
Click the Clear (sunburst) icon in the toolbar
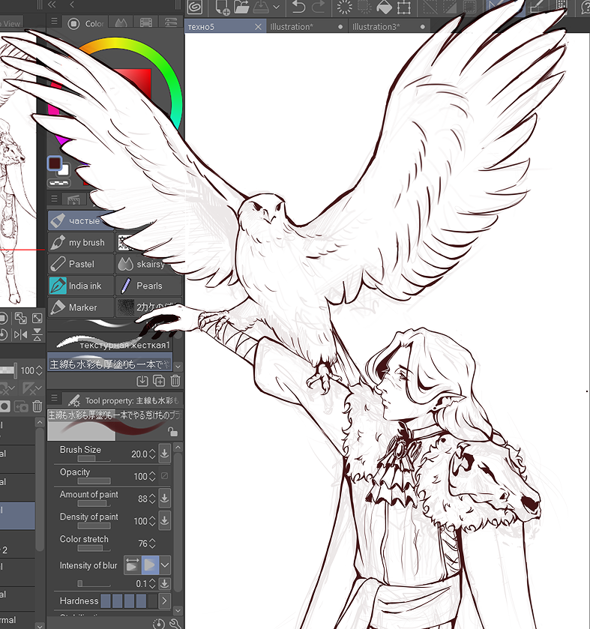pos(344,7)
